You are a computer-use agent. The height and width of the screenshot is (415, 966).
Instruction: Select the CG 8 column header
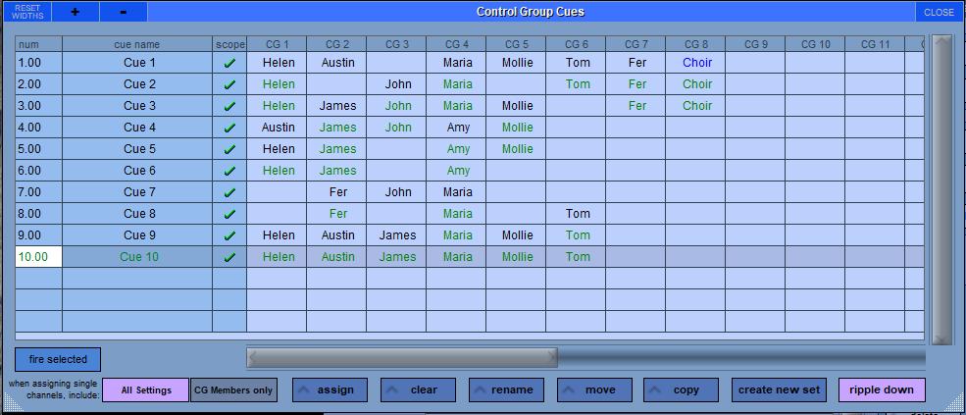695,44
